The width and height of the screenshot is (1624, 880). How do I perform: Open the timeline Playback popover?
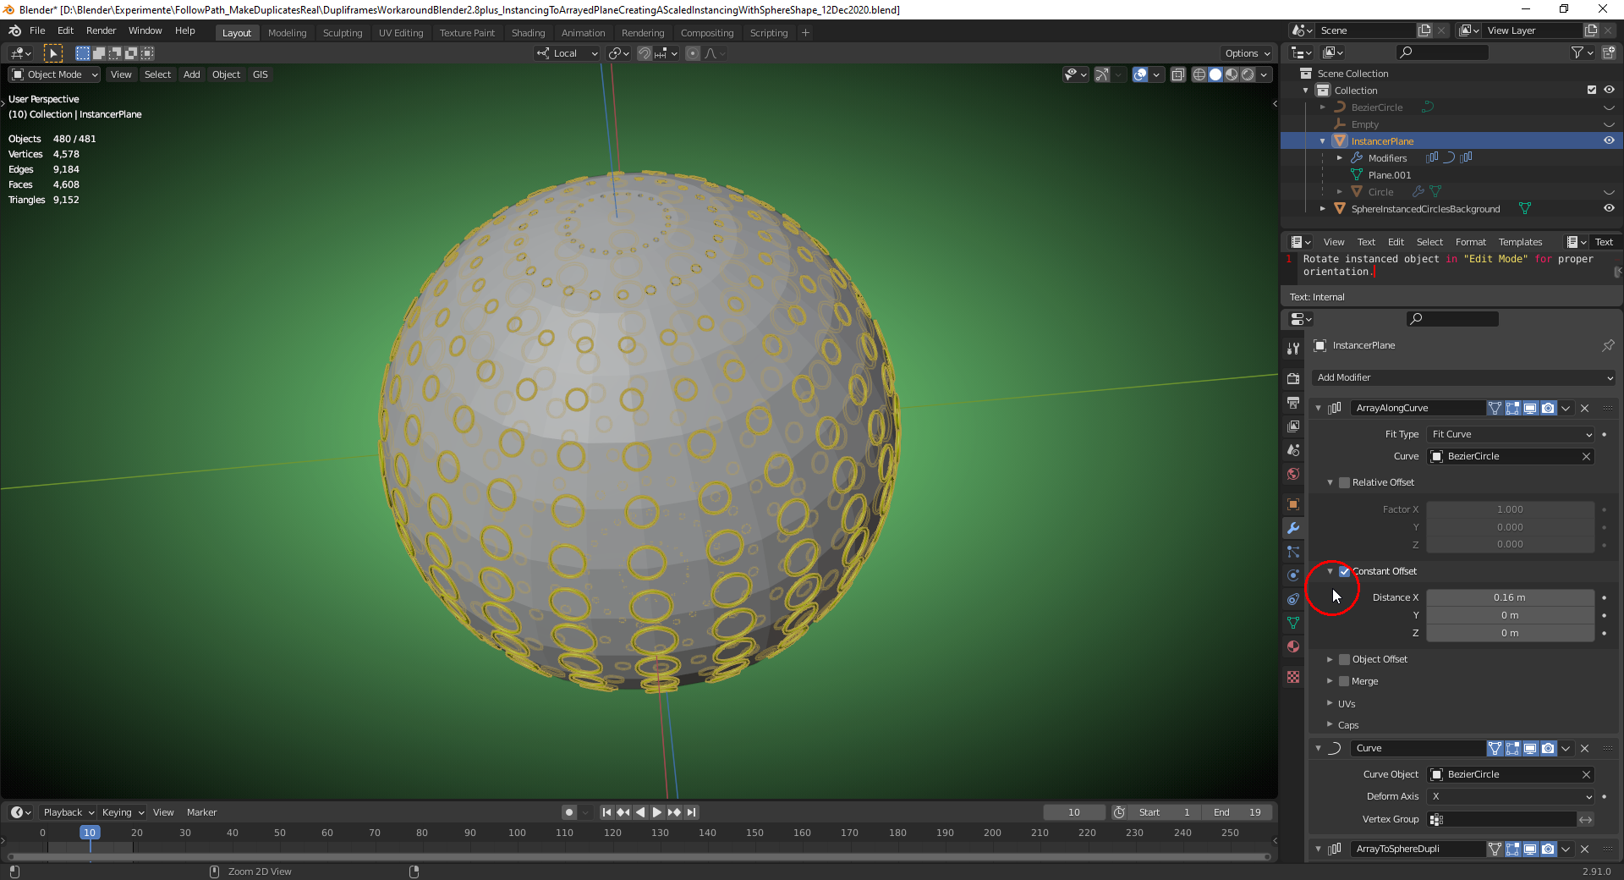(69, 812)
